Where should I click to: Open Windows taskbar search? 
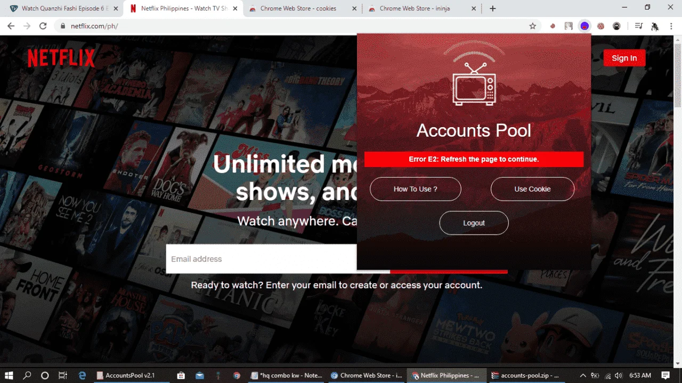click(27, 376)
